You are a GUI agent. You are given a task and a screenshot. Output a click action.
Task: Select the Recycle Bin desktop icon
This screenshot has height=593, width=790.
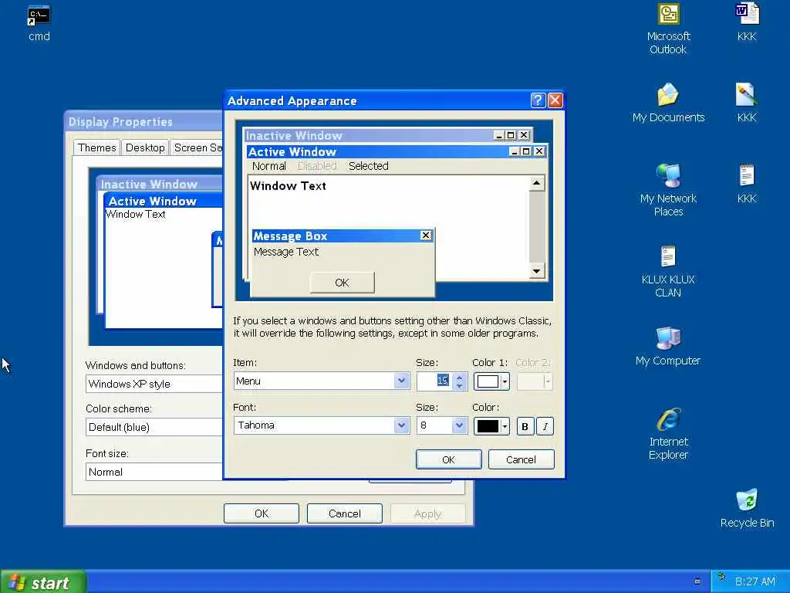747,500
